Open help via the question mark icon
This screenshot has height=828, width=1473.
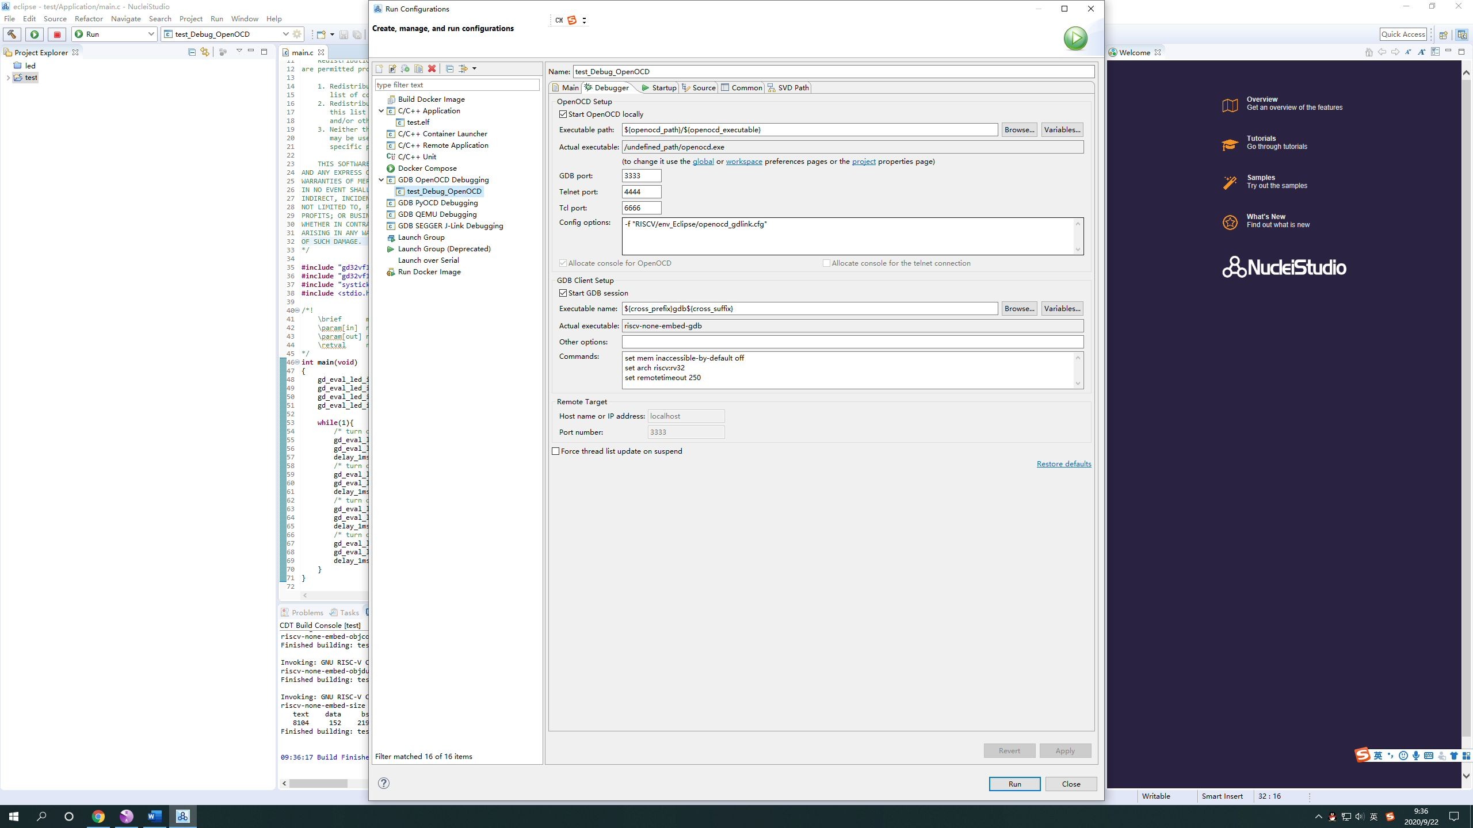(384, 783)
